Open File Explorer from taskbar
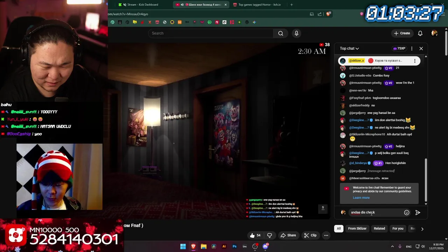Viewport: 448px width, 252px height. [204, 246]
